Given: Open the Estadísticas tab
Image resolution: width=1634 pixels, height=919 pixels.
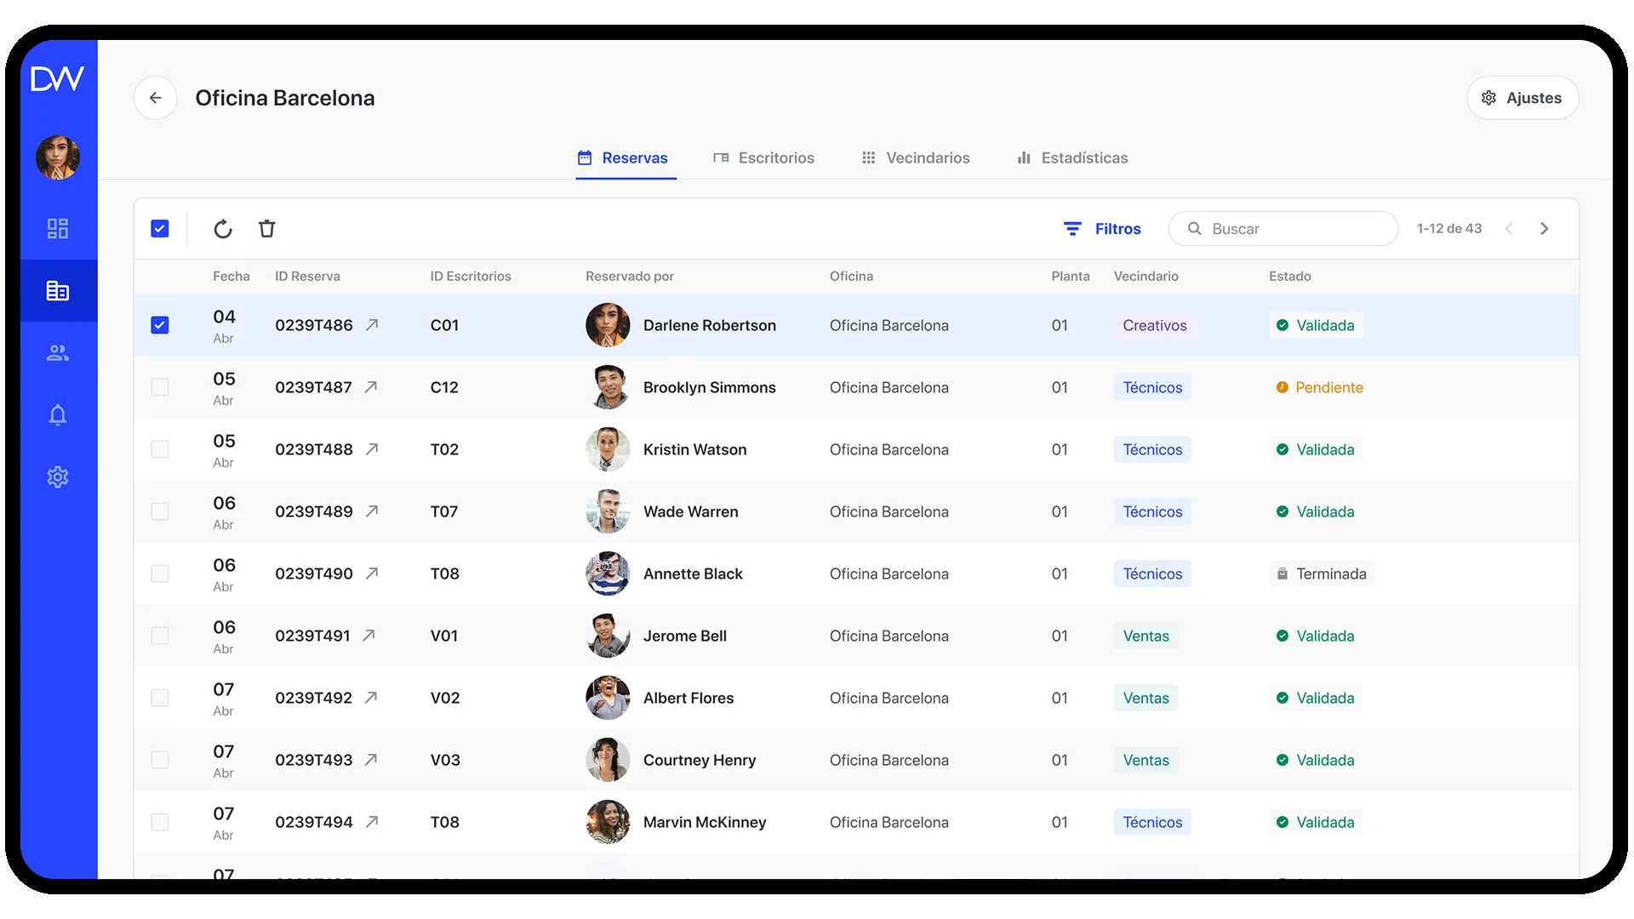Looking at the screenshot, I should pyautogui.click(x=1083, y=157).
